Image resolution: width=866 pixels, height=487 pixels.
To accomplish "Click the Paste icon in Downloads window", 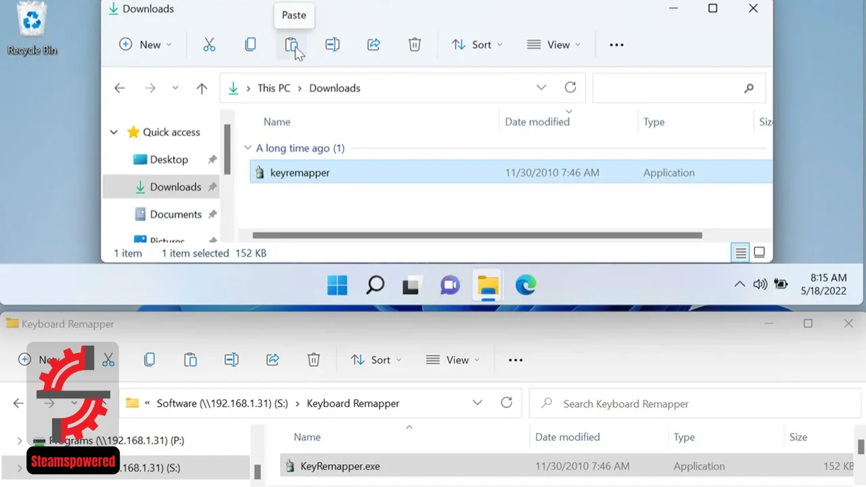I will pos(291,45).
